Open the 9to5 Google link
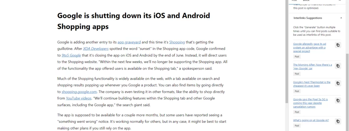This screenshot has height=131, width=349. click(x=71, y=55)
